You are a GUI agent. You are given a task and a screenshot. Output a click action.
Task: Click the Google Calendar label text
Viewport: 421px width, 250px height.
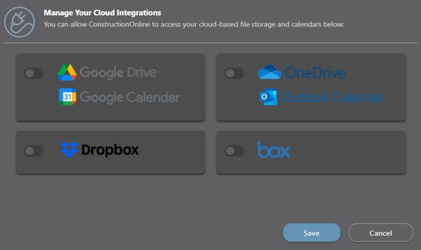130,97
